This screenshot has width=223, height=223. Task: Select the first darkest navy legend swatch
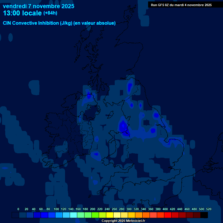point(15,215)
